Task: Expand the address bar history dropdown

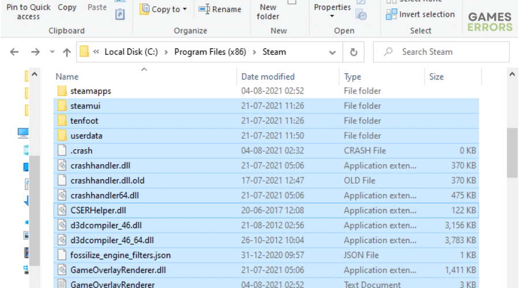Action: point(332,52)
